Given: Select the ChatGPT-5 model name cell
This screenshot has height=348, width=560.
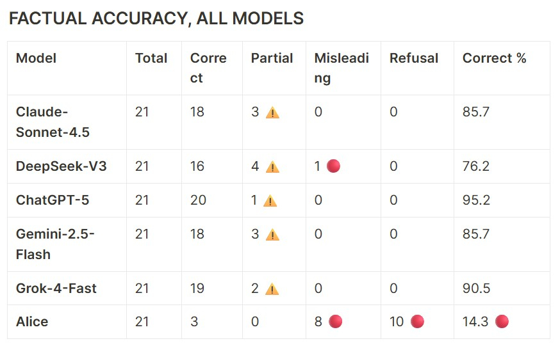Looking at the screenshot, I should pos(53,200).
